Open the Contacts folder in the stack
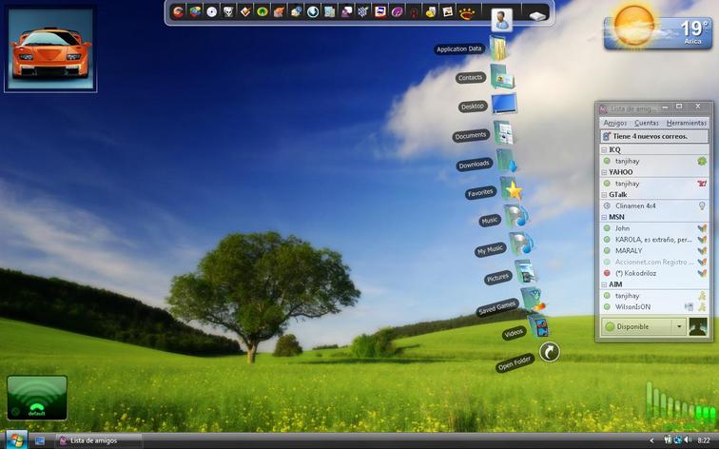The height and width of the screenshot is (449, 719). 501,77
